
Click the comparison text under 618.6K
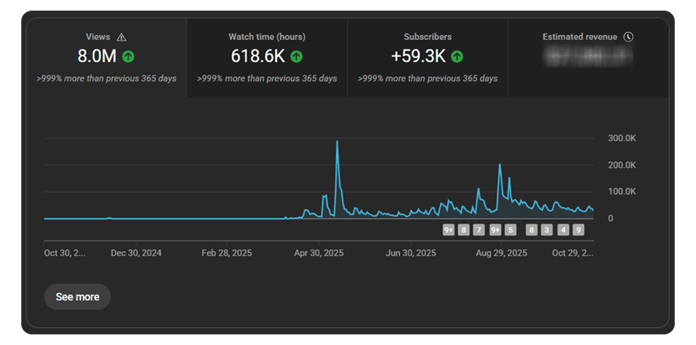pyautogui.click(x=267, y=79)
